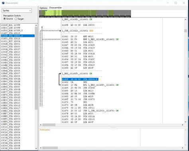Select list row $3BDD_STA $D017
This screenshot has width=189, height=151.
18,108
